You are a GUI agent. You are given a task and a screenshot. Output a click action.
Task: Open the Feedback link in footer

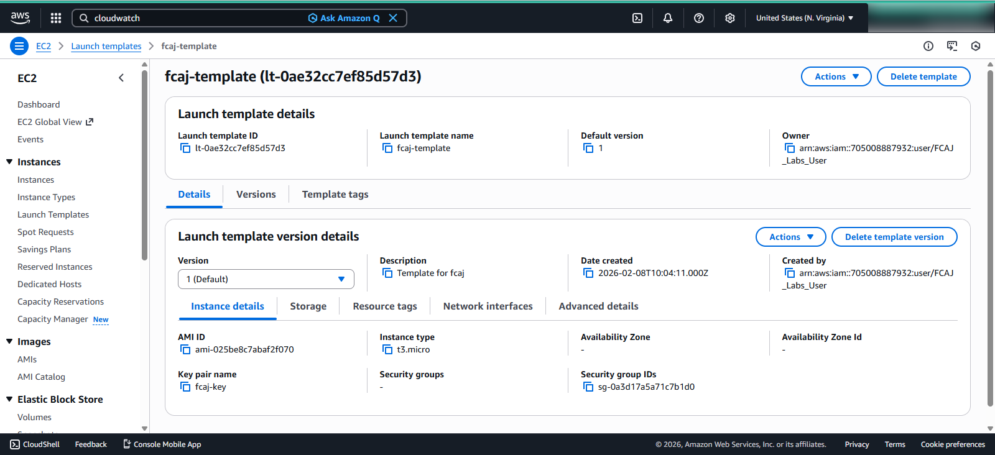point(91,444)
